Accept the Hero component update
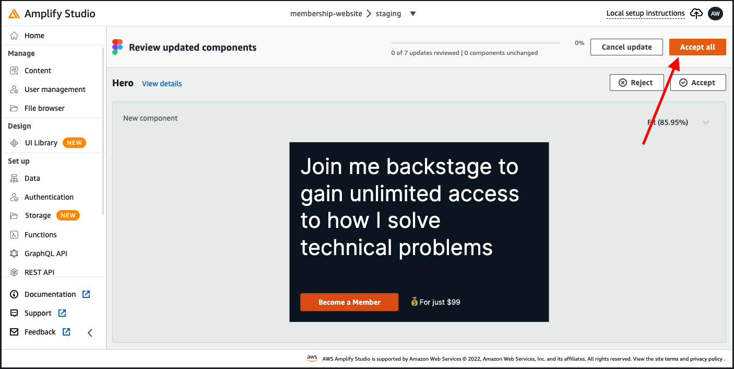 [x=698, y=83]
